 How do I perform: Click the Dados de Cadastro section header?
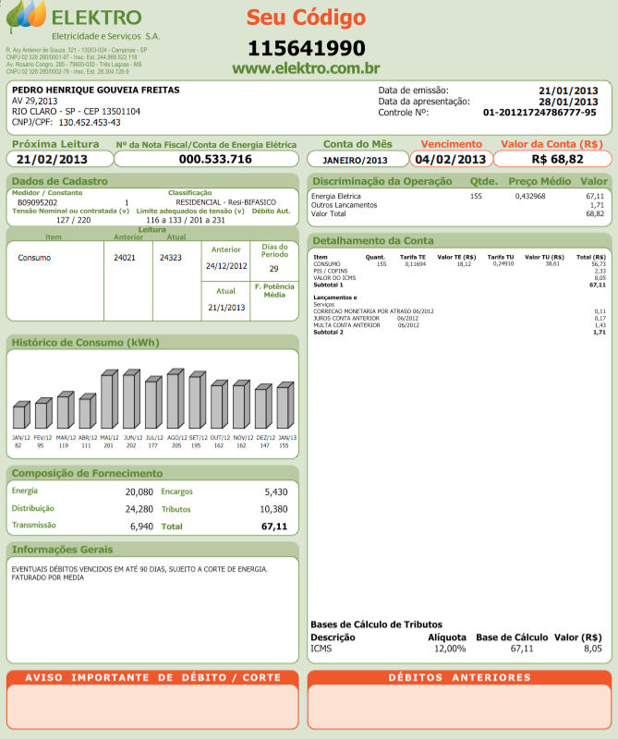pyautogui.click(x=60, y=181)
